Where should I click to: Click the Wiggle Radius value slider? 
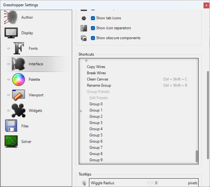[x=143, y=183]
